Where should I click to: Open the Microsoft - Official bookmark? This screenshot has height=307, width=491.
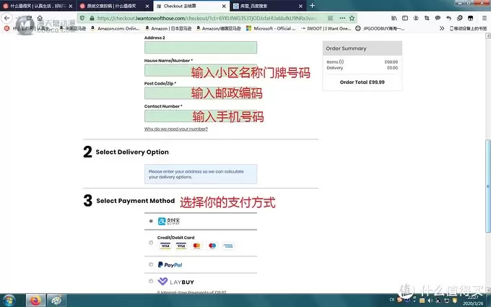[271, 28]
